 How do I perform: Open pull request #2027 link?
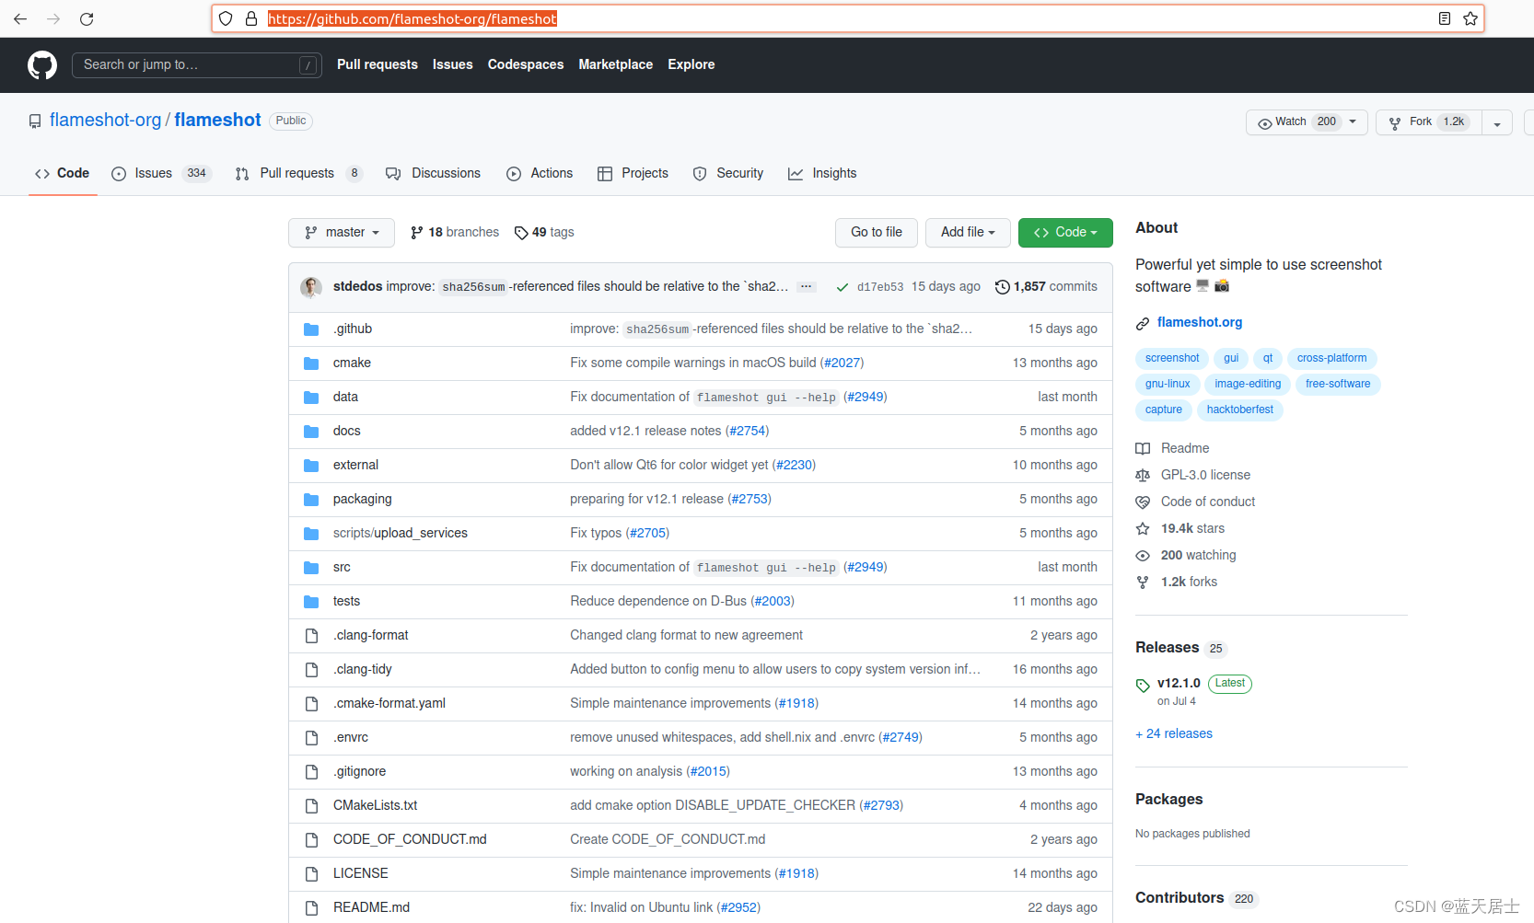pyautogui.click(x=842, y=363)
